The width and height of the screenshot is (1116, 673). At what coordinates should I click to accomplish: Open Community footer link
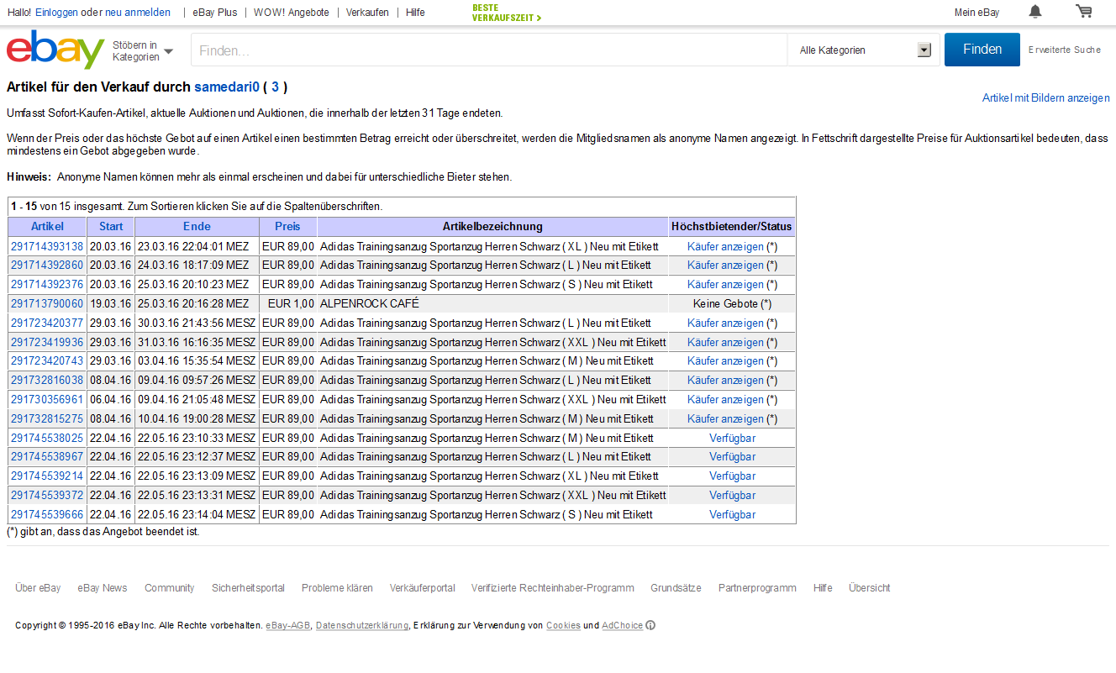[x=169, y=588]
